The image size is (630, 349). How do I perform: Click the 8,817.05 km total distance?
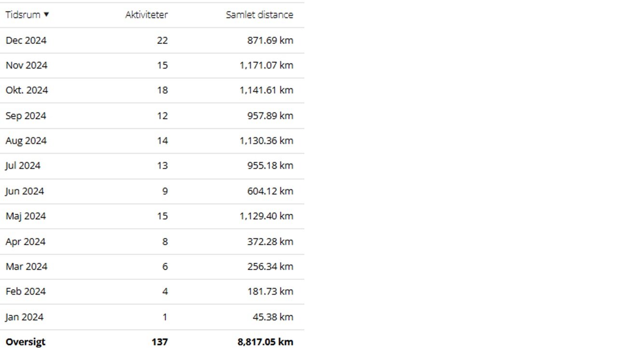coord(265,342)
